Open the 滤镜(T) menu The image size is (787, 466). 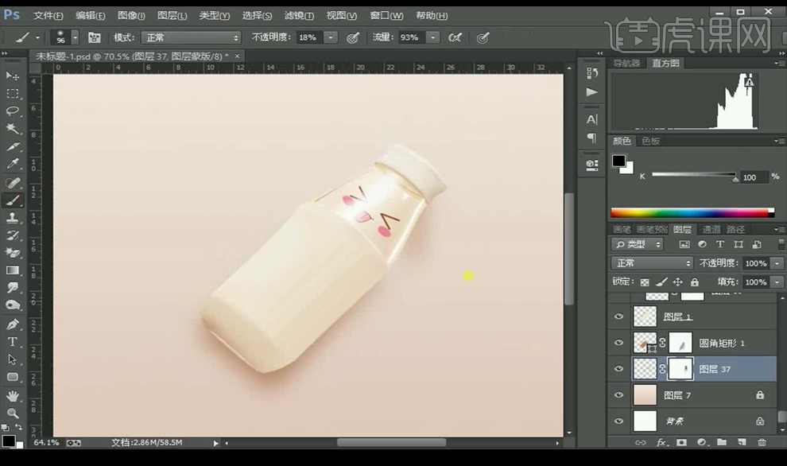300,15
